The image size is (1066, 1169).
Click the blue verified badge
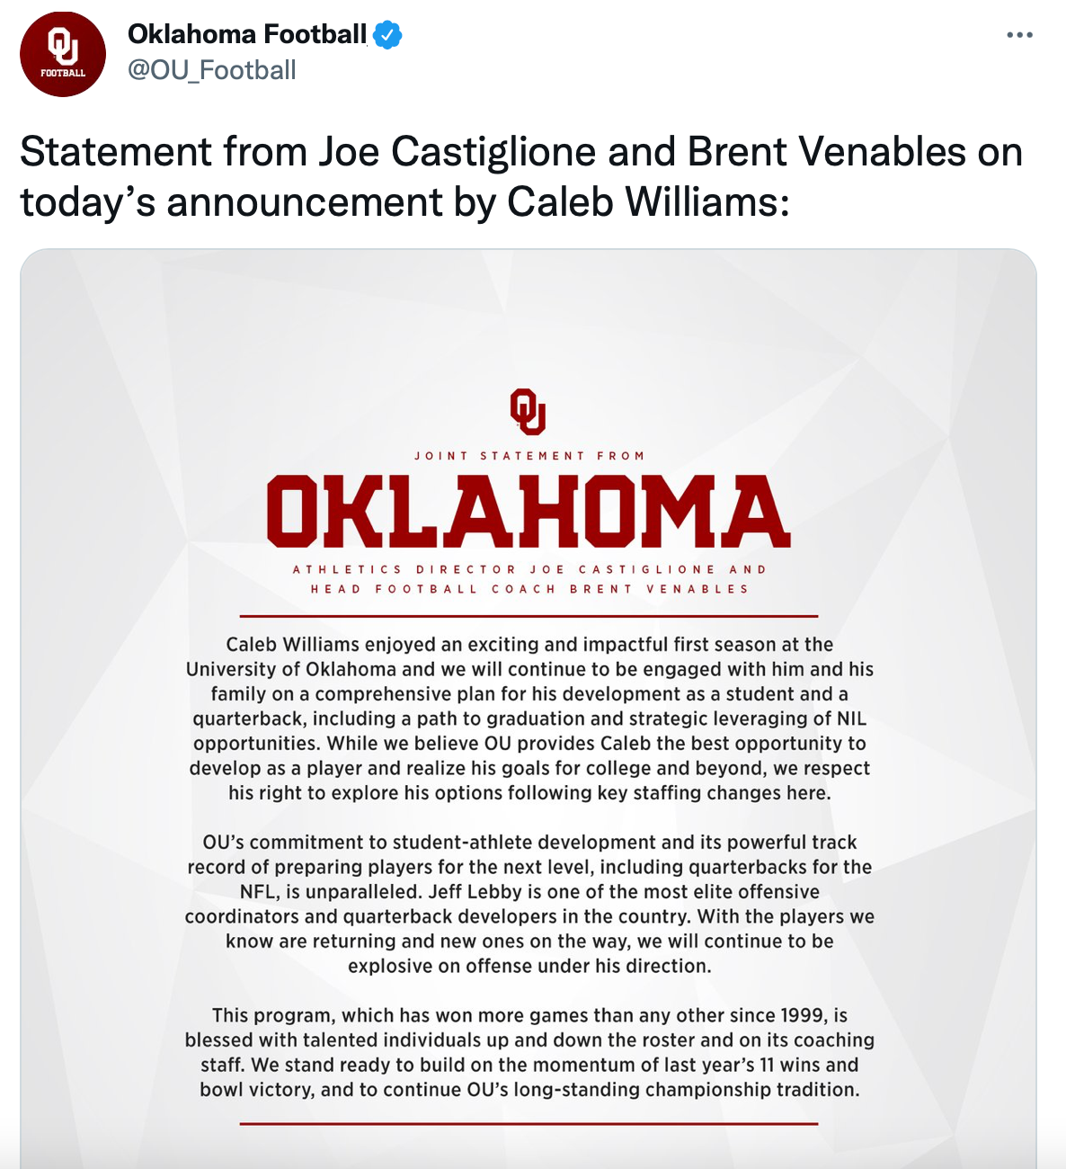387,35
